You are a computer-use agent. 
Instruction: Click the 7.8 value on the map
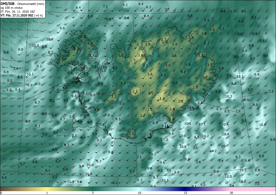(x=102, y=125)
